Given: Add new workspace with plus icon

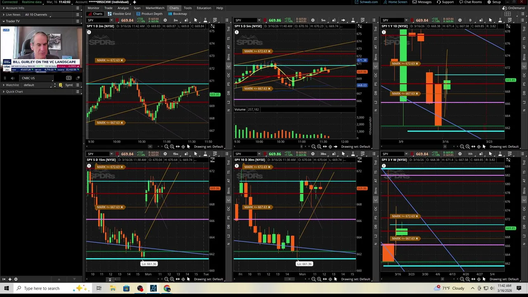Looking at the screenshot, I should pyautogui.click(x=134, y=2).
